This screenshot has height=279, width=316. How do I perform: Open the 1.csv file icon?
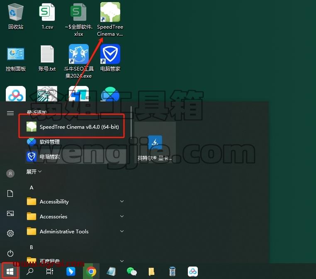click(x=47, y=16)
